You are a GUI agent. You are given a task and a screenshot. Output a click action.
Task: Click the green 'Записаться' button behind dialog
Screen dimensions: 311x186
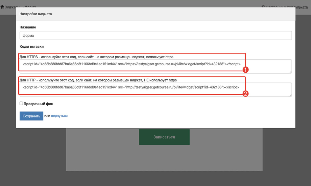(x=164, y=137)
